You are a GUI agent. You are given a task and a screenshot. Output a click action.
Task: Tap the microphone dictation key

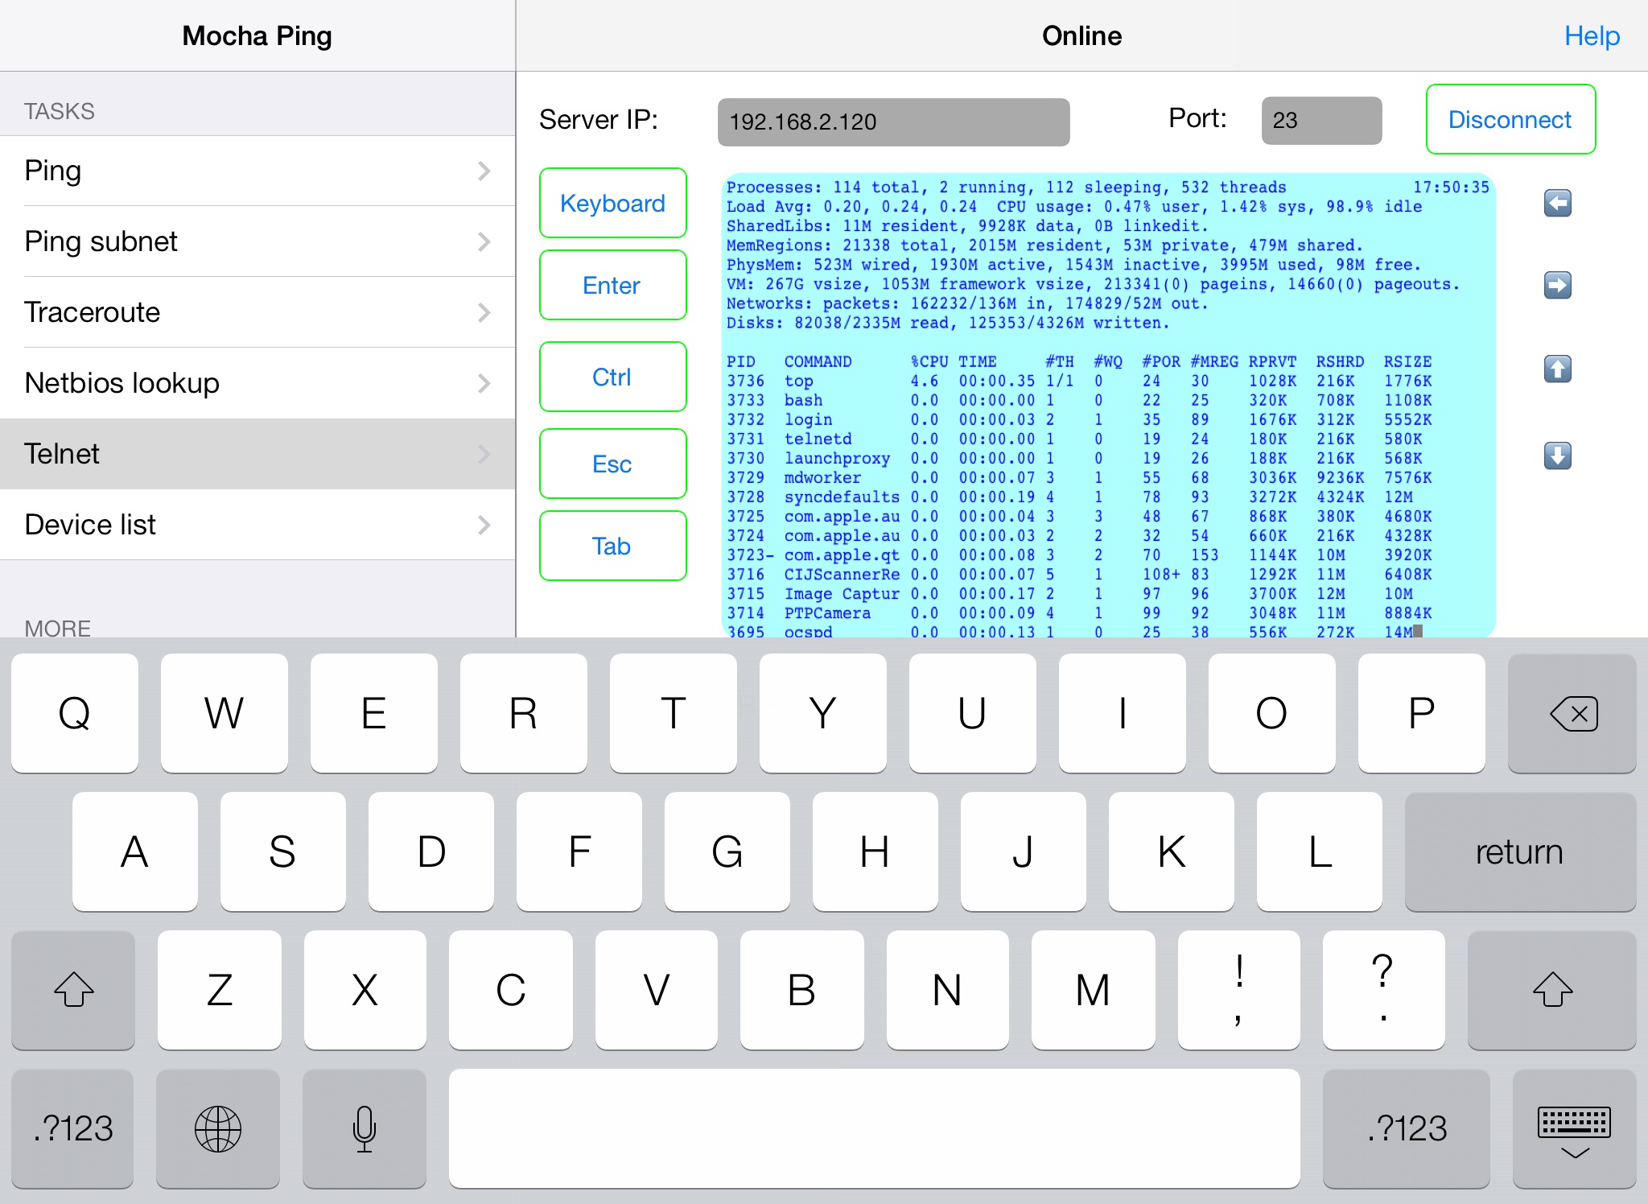[365, 1128]
